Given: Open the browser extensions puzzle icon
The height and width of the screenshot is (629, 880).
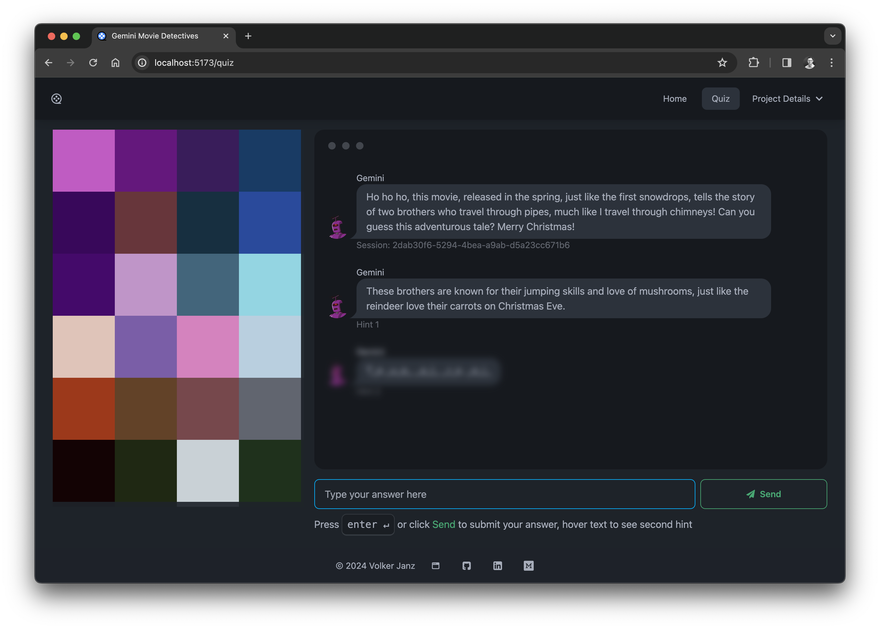Looking at the screenshot, I should pos(753,63).
